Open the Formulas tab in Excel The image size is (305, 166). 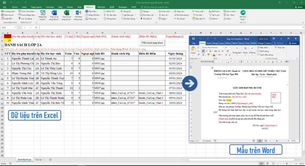click(50, 7)
